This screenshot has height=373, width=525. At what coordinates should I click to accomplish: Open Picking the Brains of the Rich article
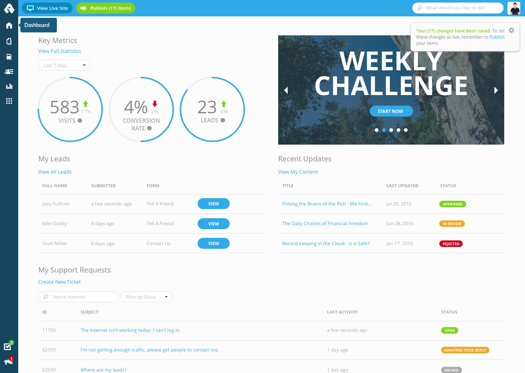pos(327,204)
